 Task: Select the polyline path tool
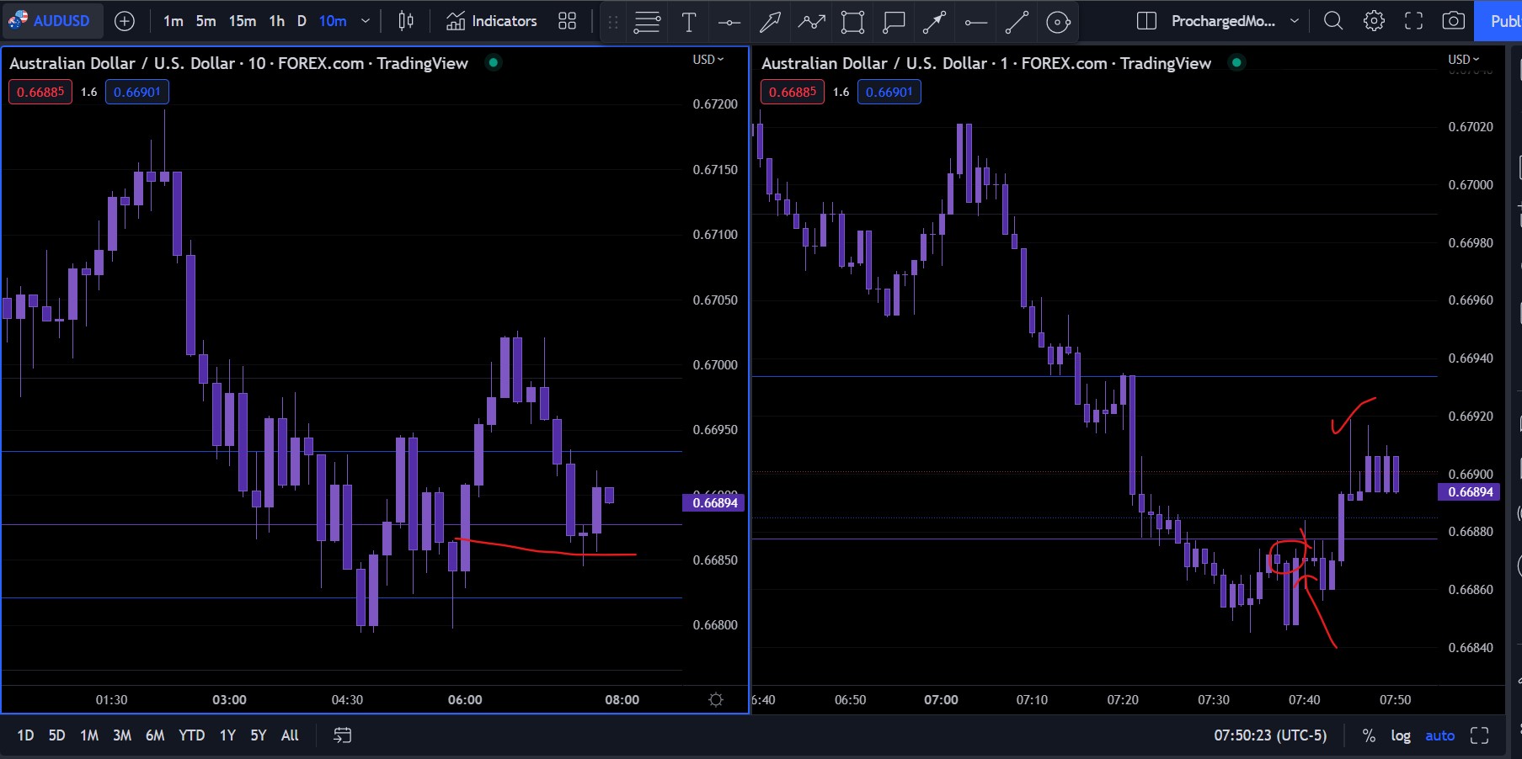(812, 23)
